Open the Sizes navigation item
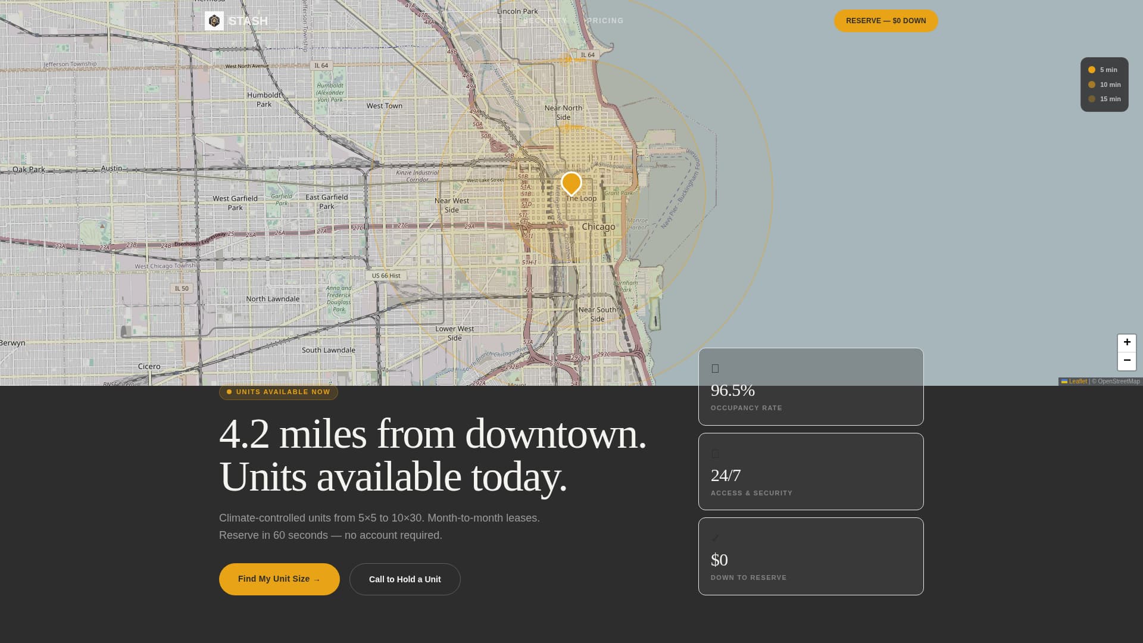Screen dimensions: 1143x643 489,20
